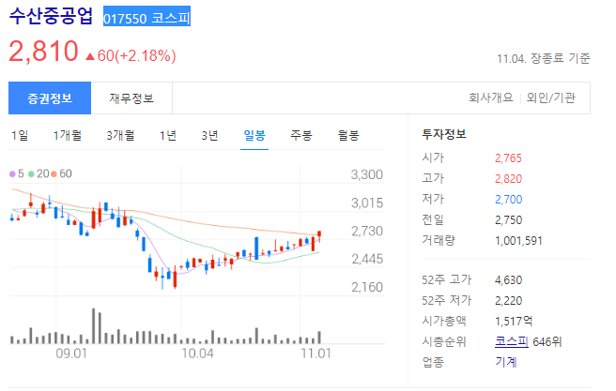
Task: Click the 11.04. 장종료 기준 timestamp
Action: pos(544,59)
